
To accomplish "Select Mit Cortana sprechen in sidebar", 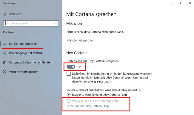I will point(23,44).
